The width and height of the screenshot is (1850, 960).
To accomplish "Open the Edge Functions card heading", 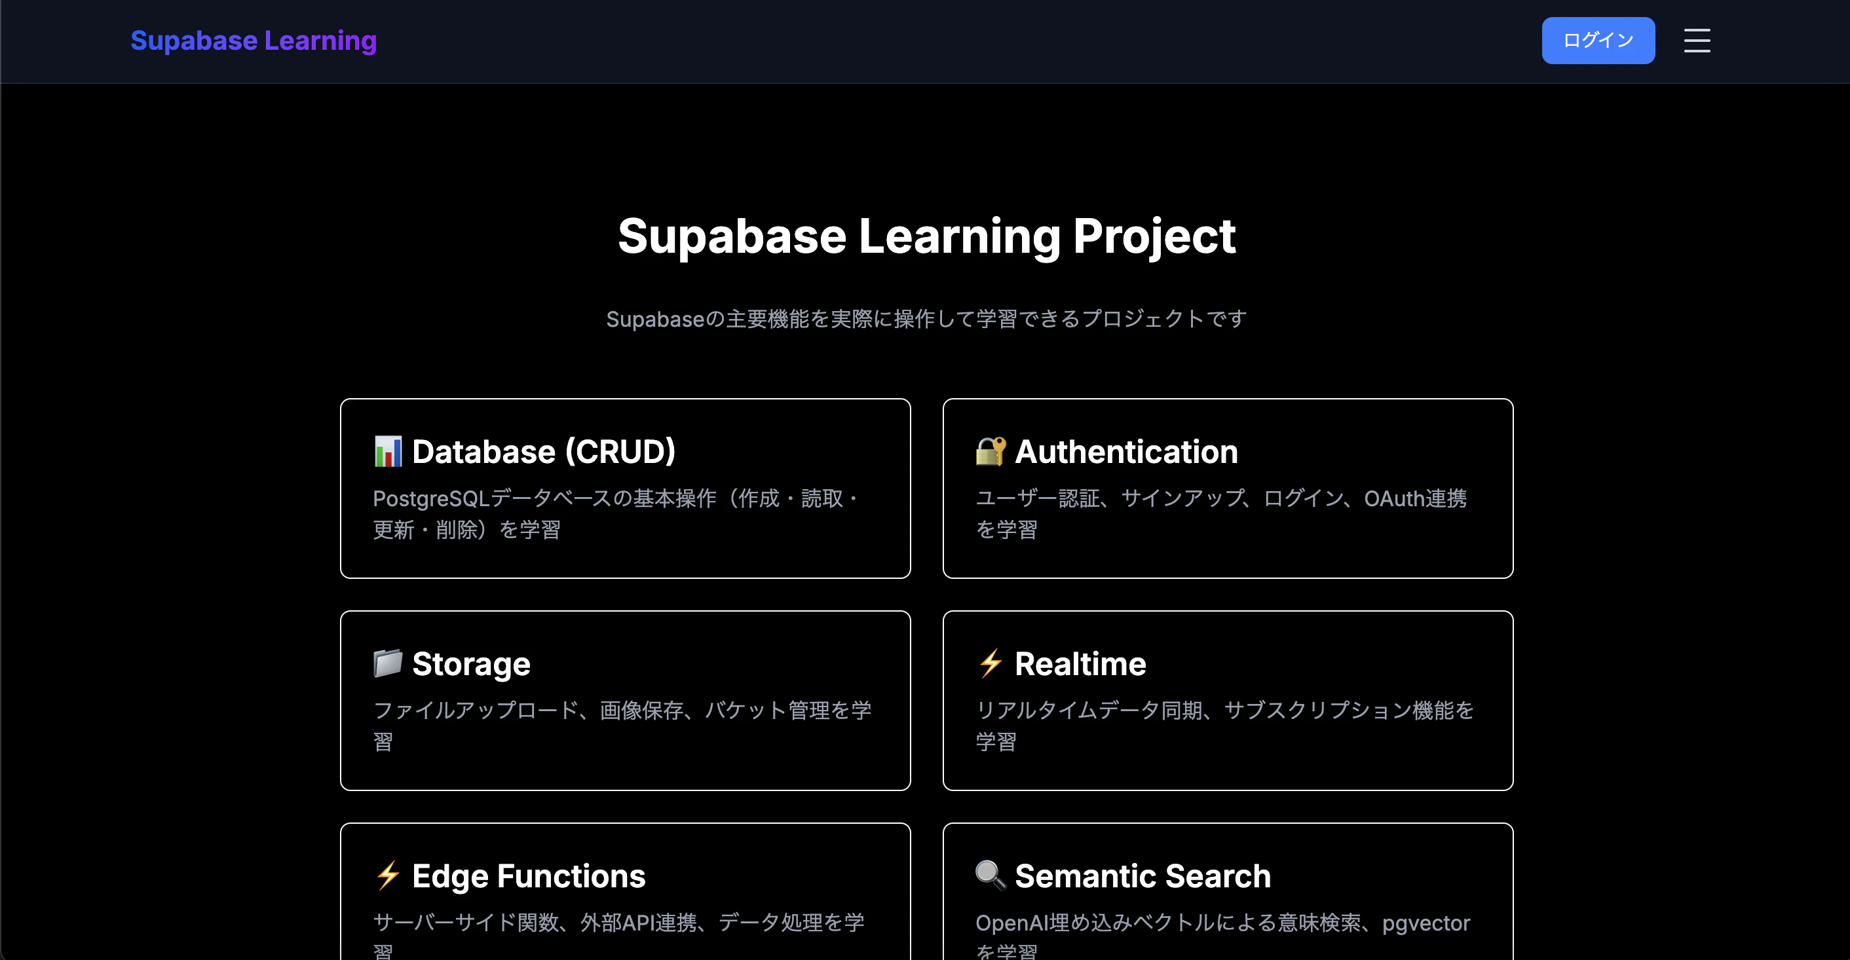I will click(x=529, y=876).
